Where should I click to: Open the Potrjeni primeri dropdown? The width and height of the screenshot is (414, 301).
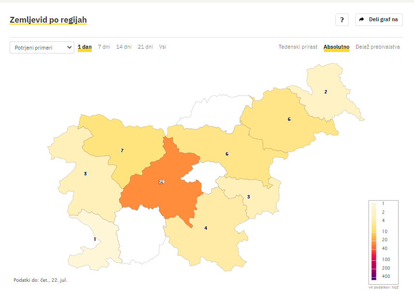coord(42,48)
